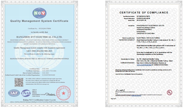Click HANGZHOU EVT ELECTRICAL CO LTD on UL certificate
The image size is (184, 108).
(150, 26)
